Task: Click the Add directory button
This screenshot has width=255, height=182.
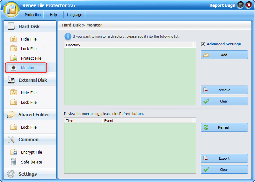Action: click(x=224, y=55)
